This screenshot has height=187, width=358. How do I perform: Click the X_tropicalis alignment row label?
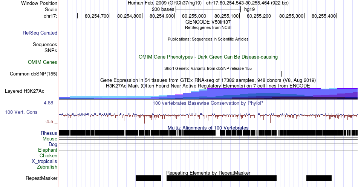coord(44,161)
